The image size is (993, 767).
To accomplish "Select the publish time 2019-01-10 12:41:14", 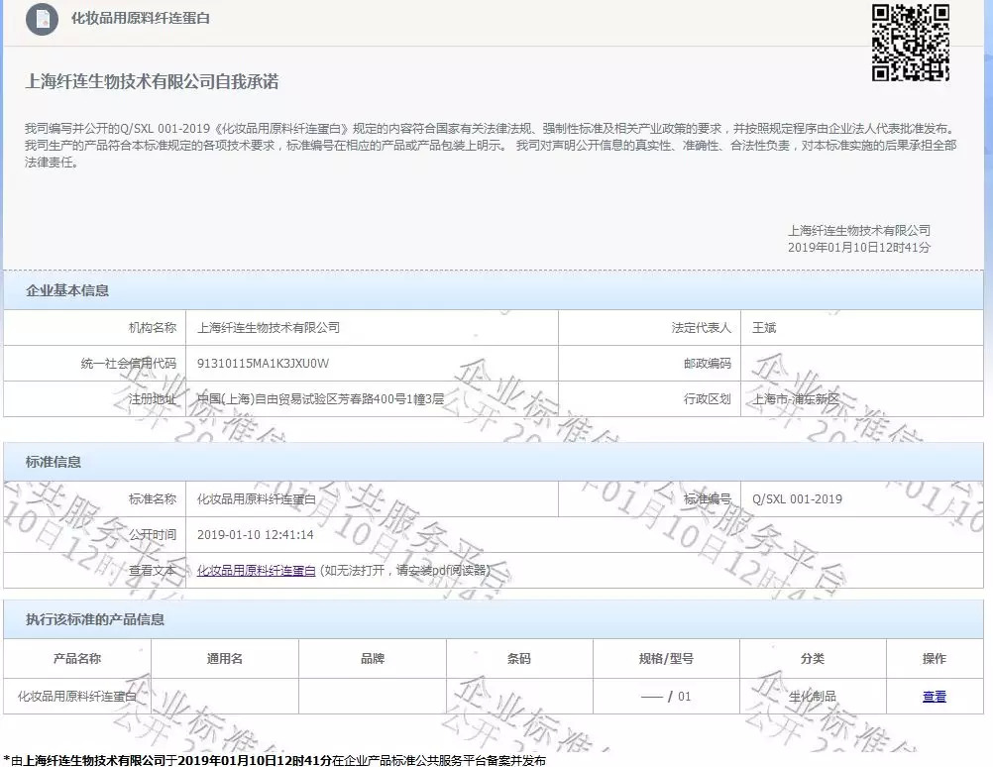I will pos(256,534).
